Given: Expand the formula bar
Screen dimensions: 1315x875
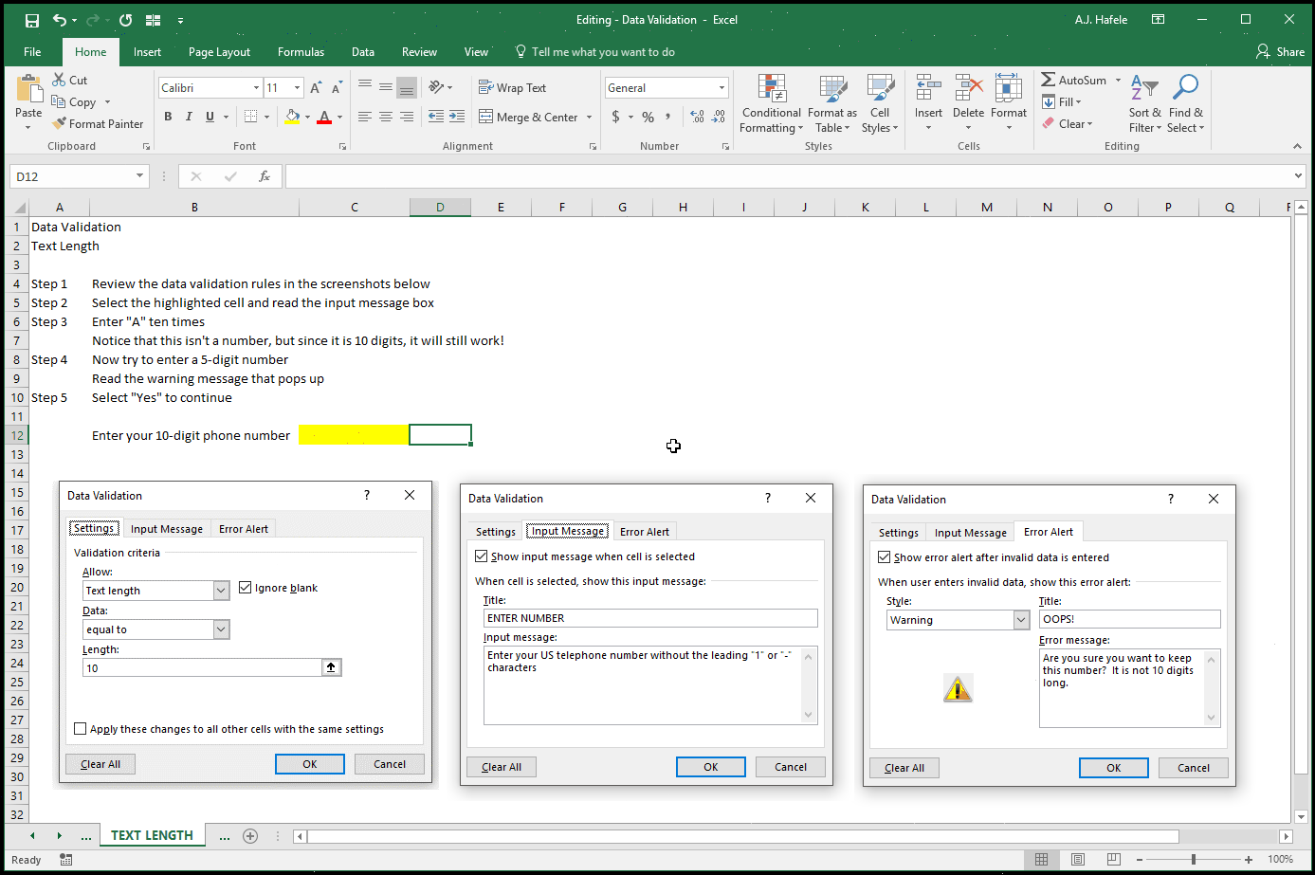Looking at the screenshot, I should pos(1298,176).
